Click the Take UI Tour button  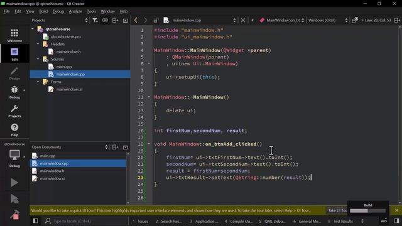tap(337, 210)
